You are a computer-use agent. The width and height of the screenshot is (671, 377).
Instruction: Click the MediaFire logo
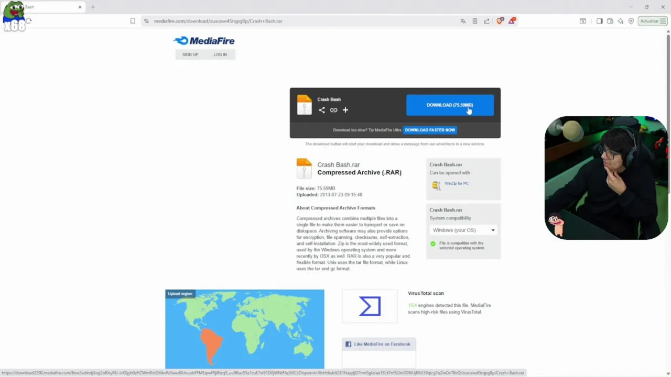pos(204,41)
